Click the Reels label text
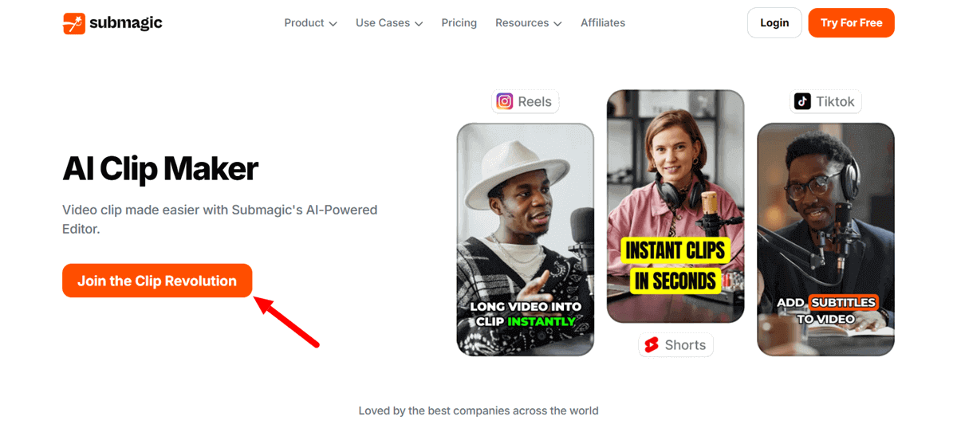 pos(534,101)
